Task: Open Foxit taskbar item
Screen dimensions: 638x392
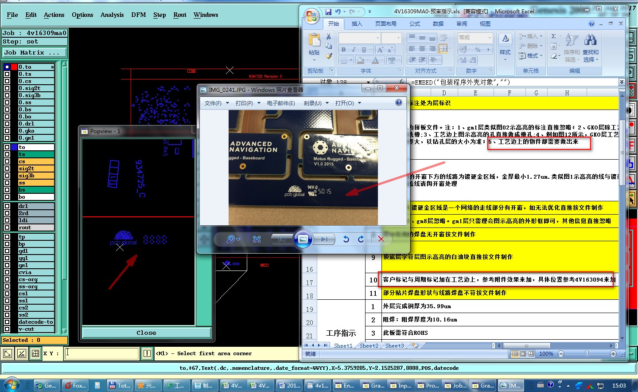Action: click(x=75, y=385)
